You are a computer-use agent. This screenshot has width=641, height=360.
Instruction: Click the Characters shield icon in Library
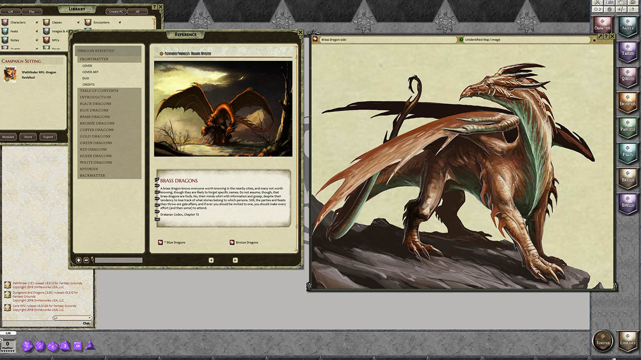[x=4, y=22]
